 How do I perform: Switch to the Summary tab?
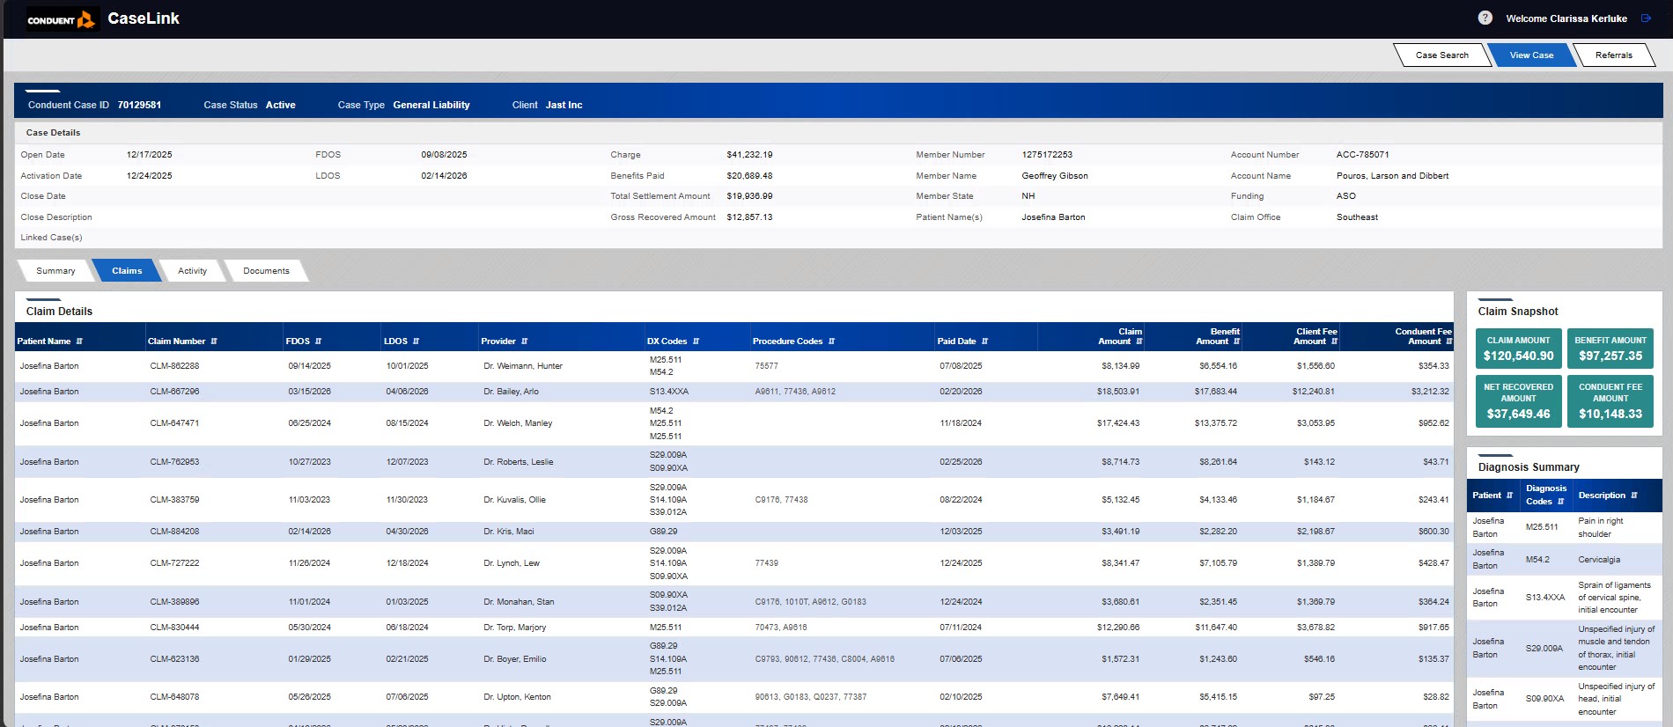point(55,271)
